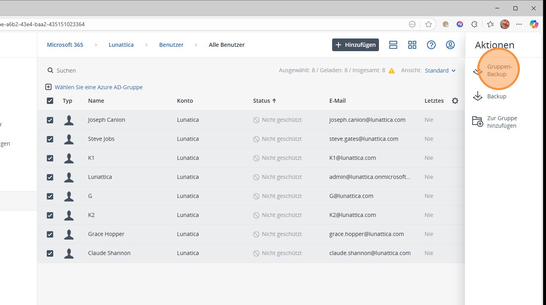The image size is (546, 305).
Task: Click the Nie value in K1 row
Action: point(429,158)
